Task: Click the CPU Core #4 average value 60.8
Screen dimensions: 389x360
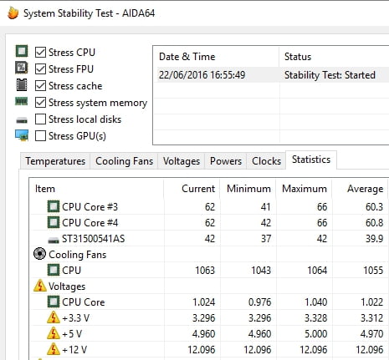Action: click(374, 223)
